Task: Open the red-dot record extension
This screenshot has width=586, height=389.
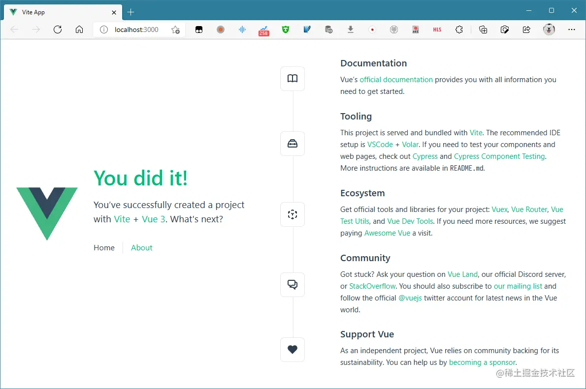Action: point(372,30)
